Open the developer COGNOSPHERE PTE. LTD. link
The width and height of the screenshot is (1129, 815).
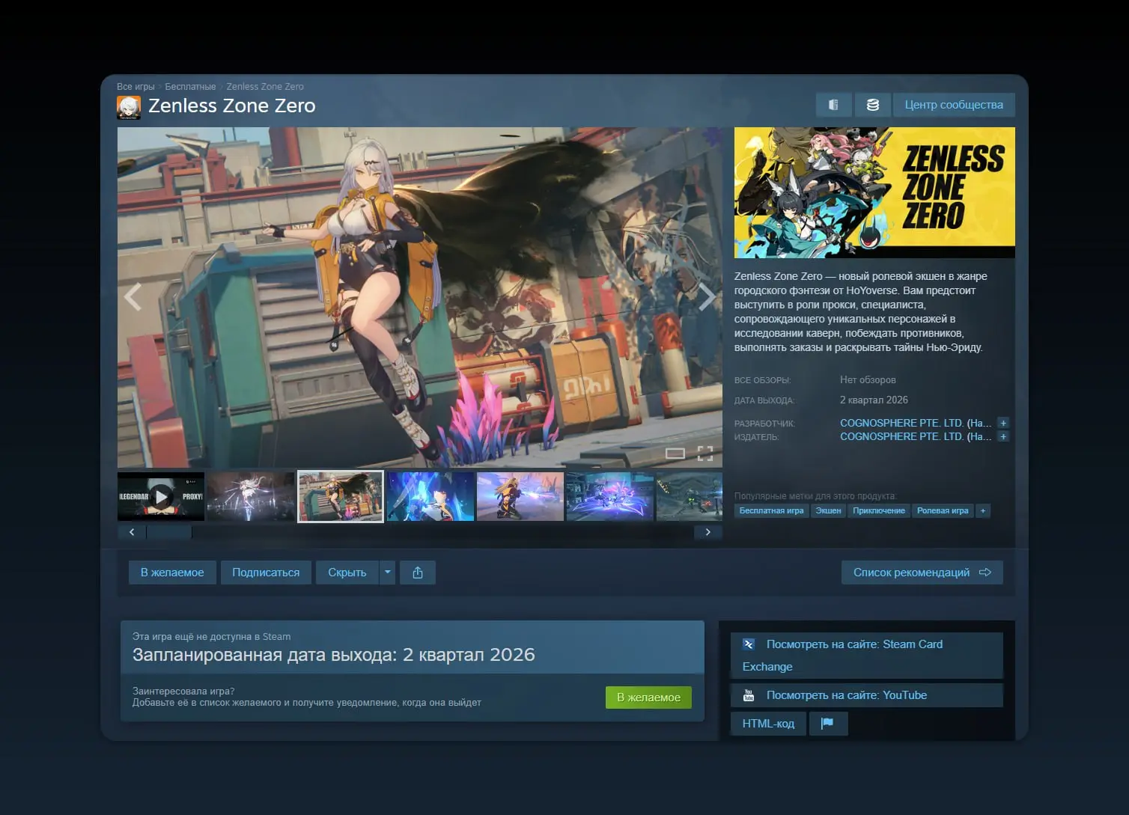tap(915, 423)
